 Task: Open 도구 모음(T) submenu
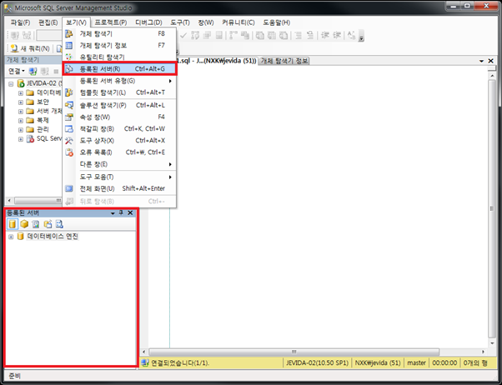pyautogui.click(x=119, y=177)
